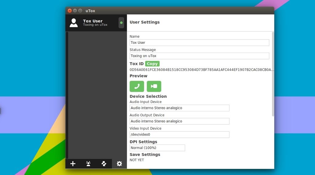
Task: Start audio preview with phone icon
Action: coord(137,86)
